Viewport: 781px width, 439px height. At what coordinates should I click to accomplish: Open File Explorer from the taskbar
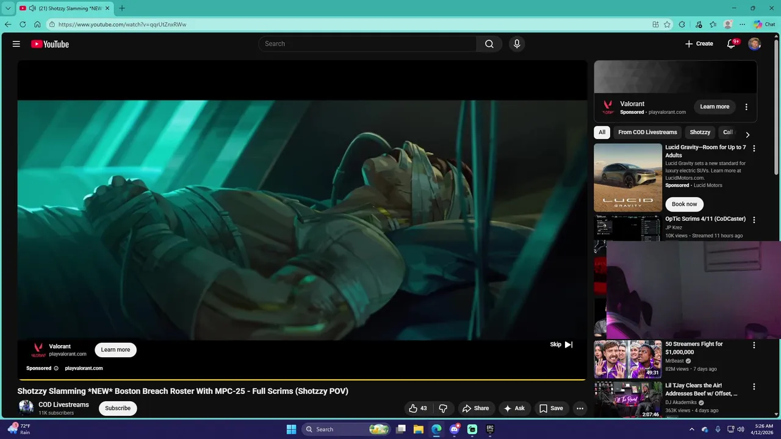click(419, 429)
